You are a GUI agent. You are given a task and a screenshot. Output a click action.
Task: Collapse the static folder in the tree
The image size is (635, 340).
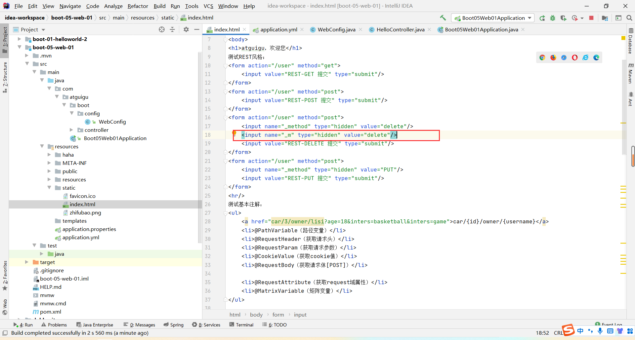[x=49, y=188]
